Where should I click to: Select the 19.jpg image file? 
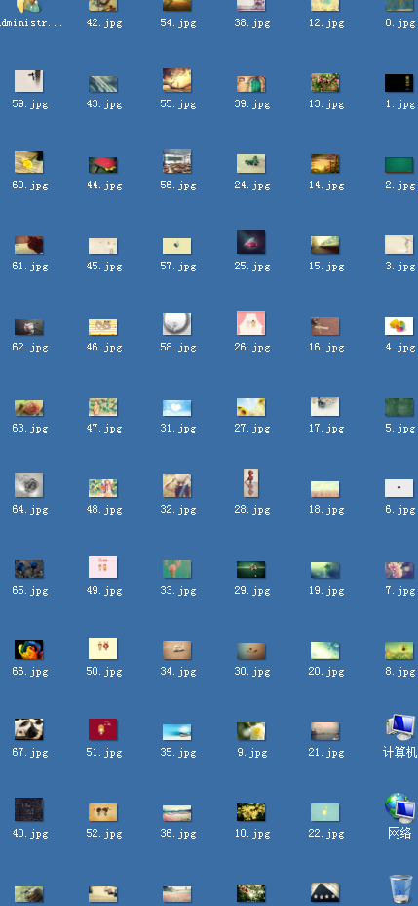pyautogui.click(x=325, y=570)
